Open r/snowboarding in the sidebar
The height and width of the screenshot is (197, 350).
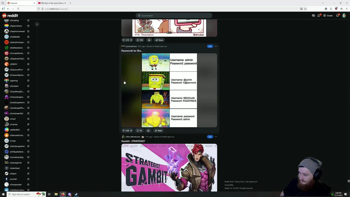pyautogui.click(x=16, y=157)
